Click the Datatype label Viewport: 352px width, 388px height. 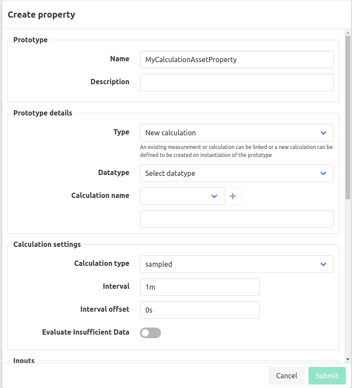click(x=114, y=172)
